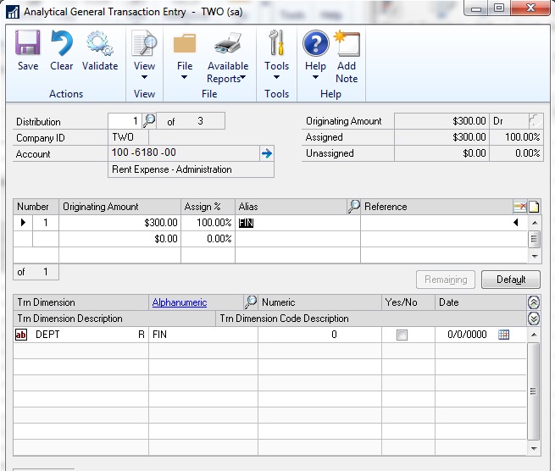
Task: Click the Save floppy disk icon
Action: pos(28,43)
